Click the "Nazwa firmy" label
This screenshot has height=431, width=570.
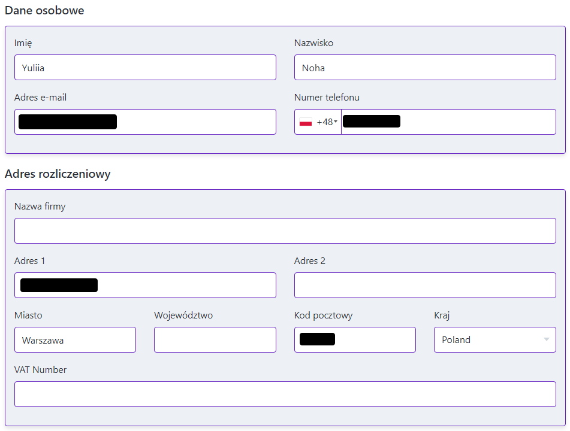(40, 207)
